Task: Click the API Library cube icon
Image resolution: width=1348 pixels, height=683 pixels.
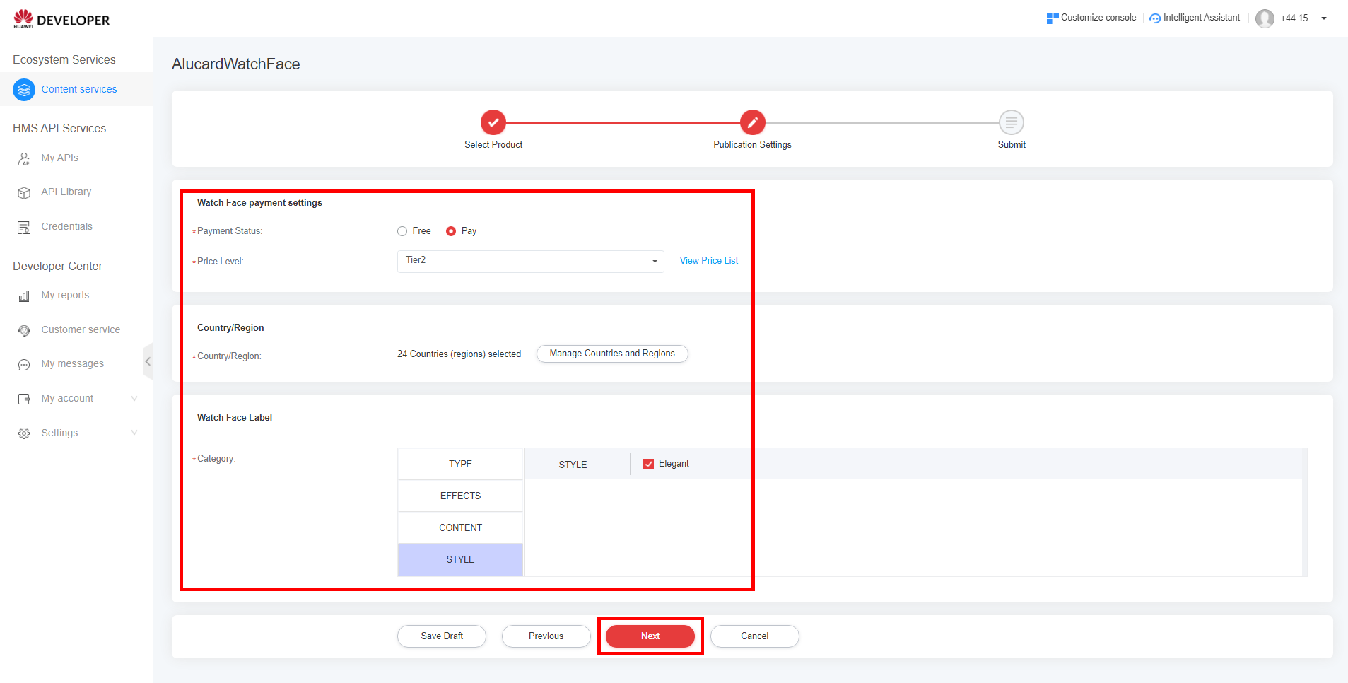Action: point(24,192)
